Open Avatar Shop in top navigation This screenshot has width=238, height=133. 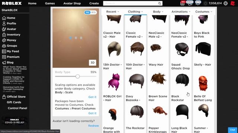coord(72,3)
